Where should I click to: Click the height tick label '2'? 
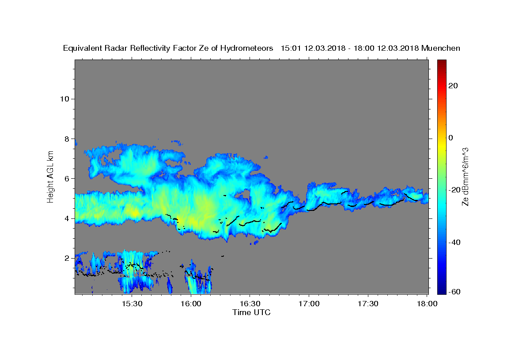point(67,258)
